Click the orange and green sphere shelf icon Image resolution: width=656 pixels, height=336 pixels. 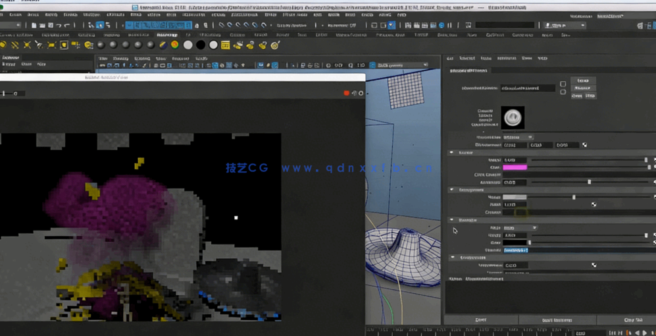click(x=175, y=45)
